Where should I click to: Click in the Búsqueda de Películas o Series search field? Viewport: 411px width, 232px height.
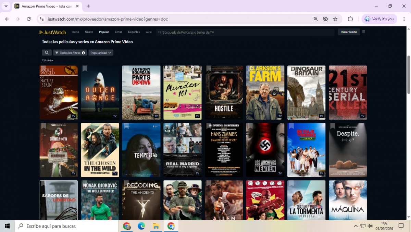click(x=245, y=32)
